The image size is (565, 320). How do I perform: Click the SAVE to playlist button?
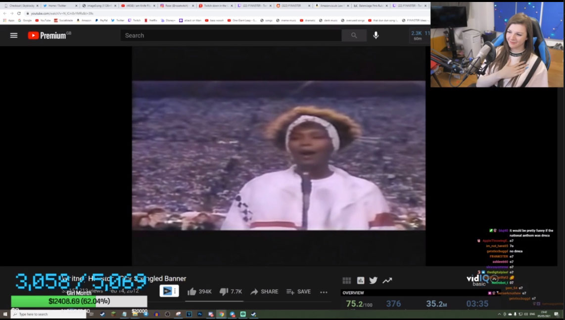[x=299, y=291]
